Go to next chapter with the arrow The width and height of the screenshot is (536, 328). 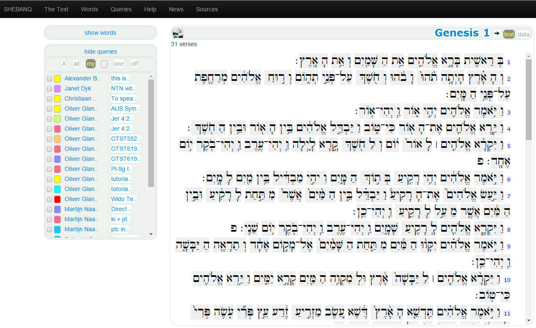point(497,34)
